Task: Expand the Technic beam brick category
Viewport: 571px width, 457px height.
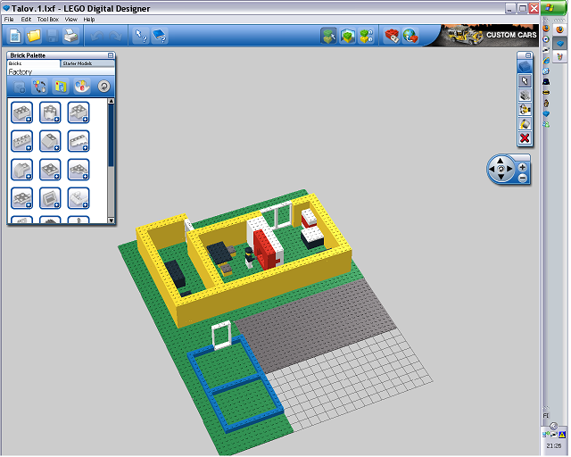Action: (21, 141)
